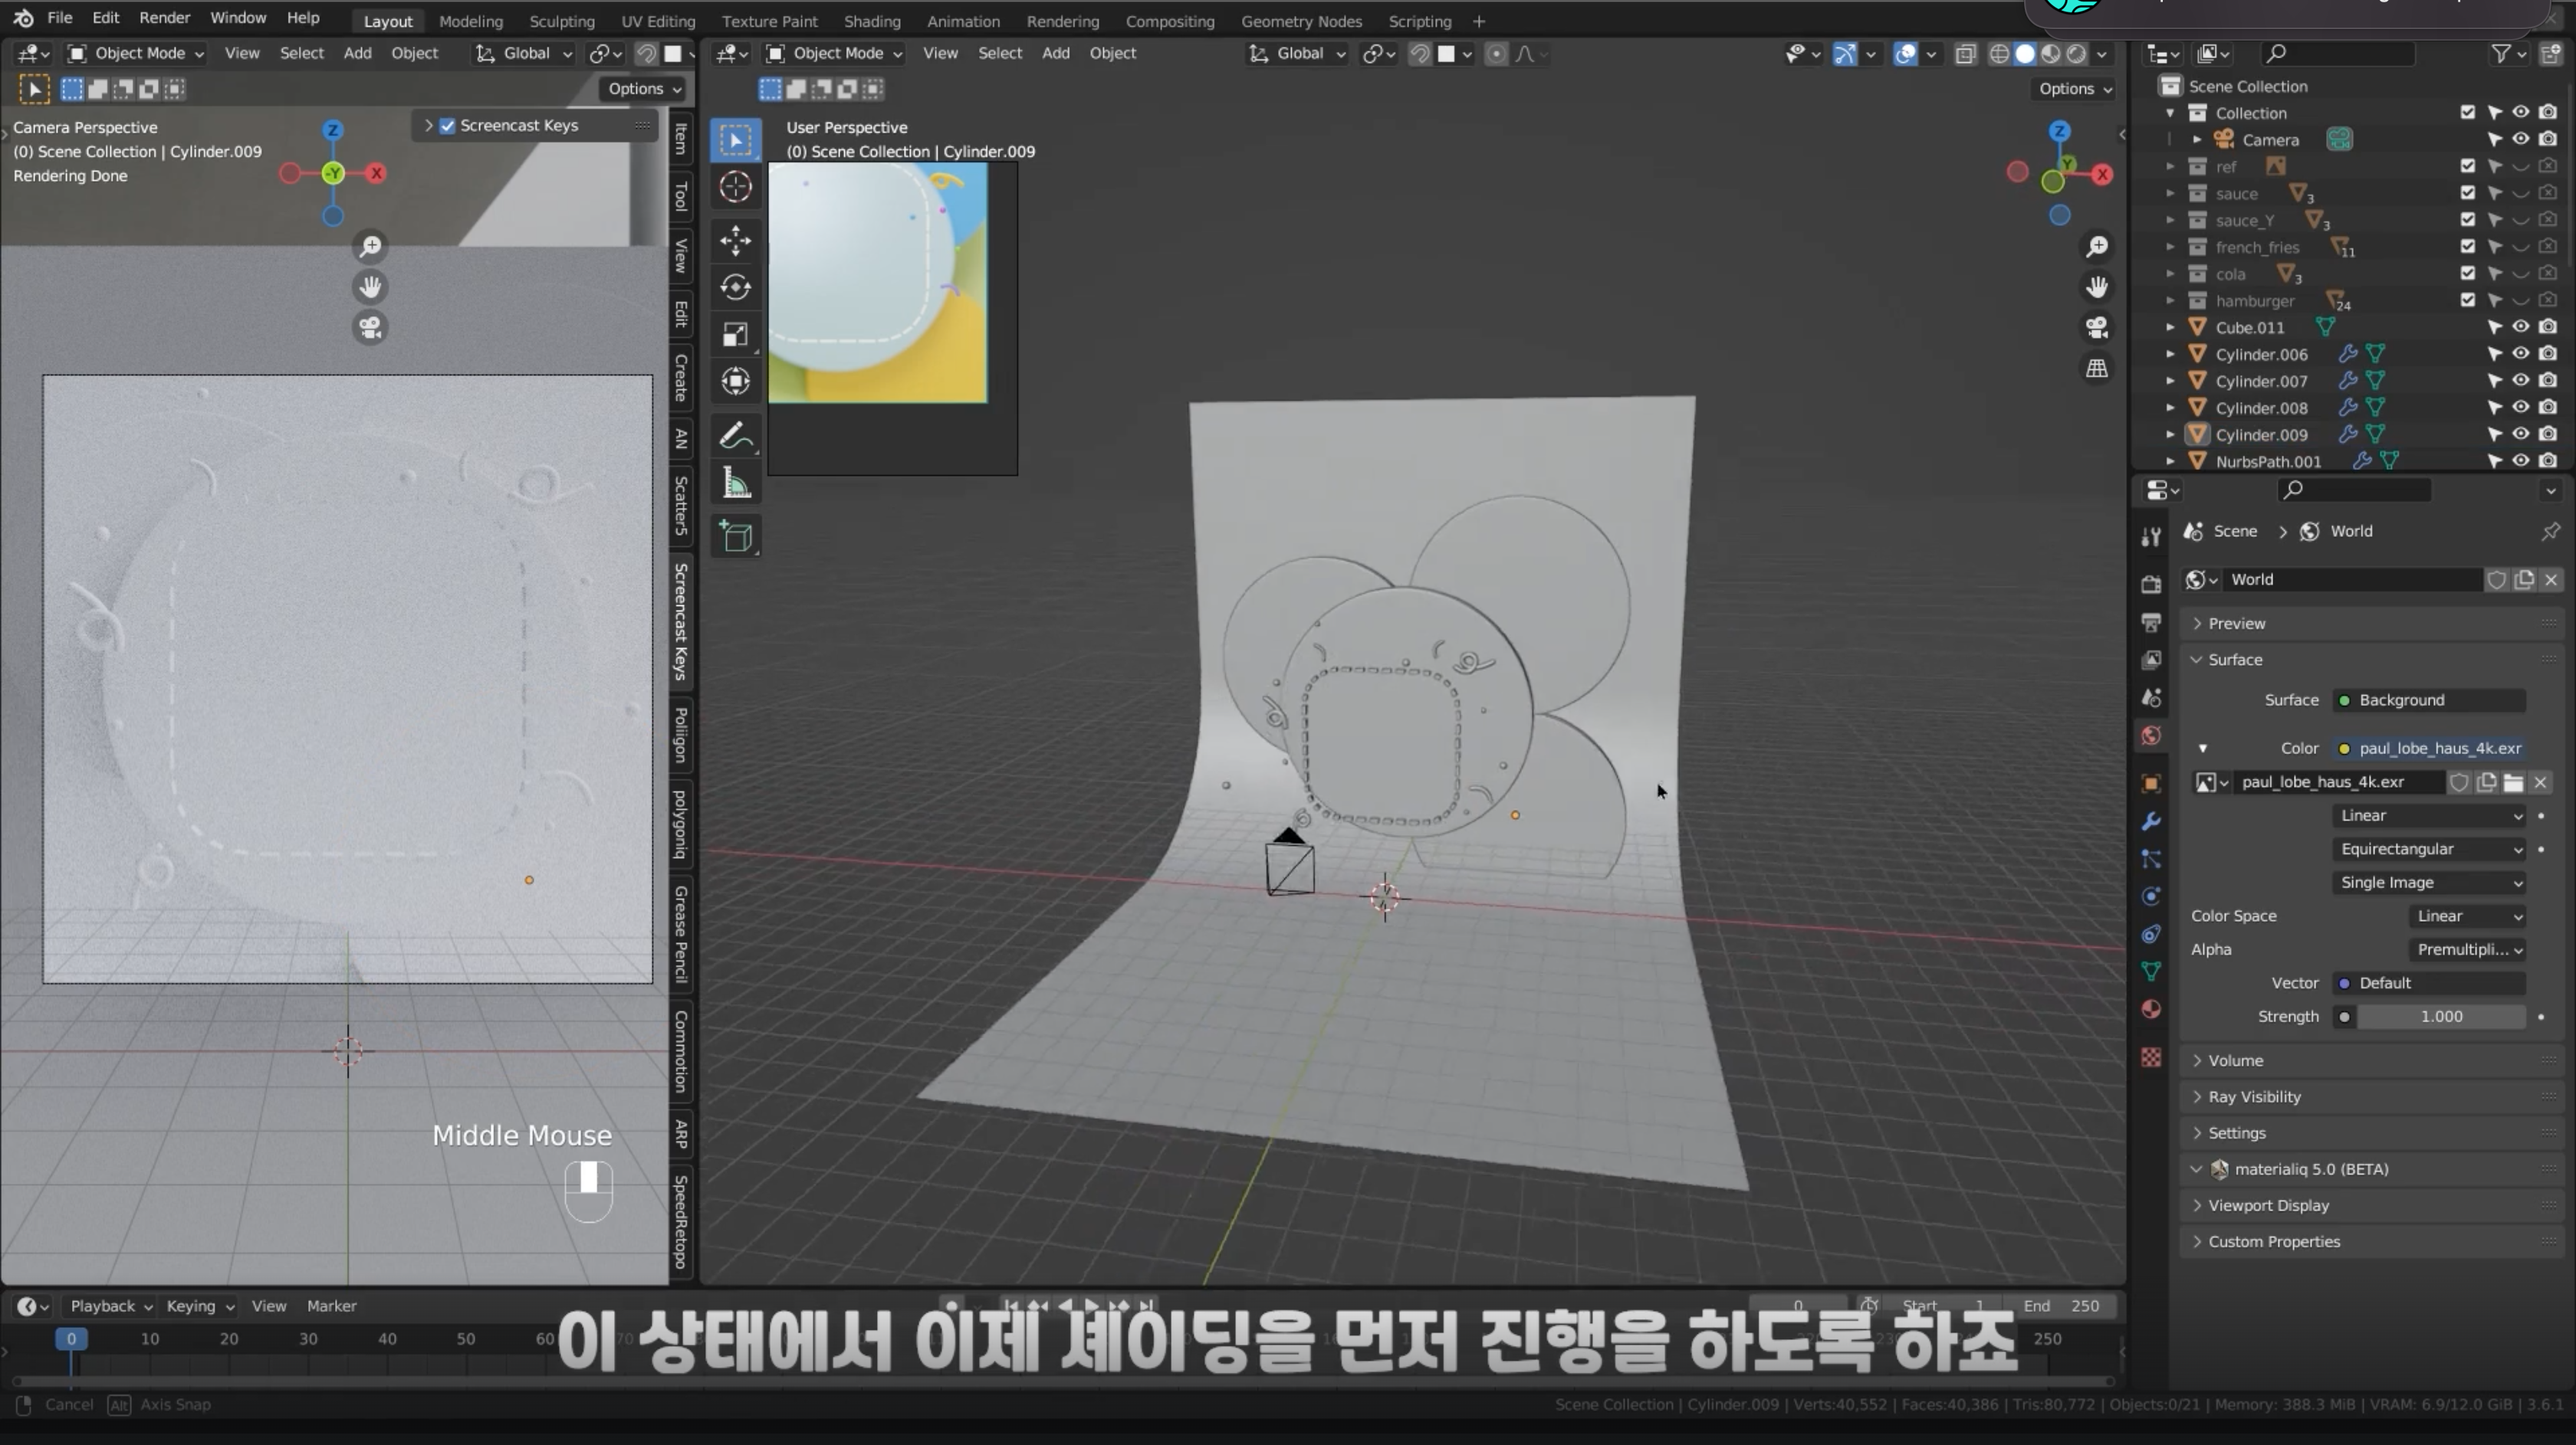Viewport: 2576px width, 1445px height.
Task: Open the Equirectangular projection dropdown
Action: tap(2429, 850)
